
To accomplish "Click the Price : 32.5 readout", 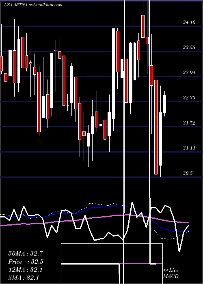I will [x=26, y=262].
